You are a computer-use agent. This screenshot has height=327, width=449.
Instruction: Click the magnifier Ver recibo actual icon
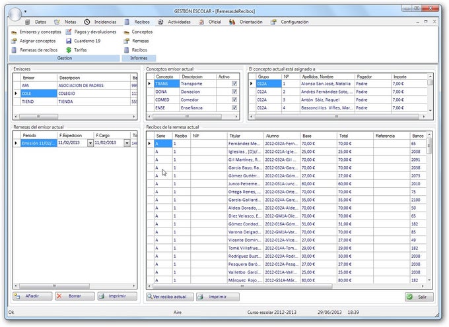tap(150, 297)
